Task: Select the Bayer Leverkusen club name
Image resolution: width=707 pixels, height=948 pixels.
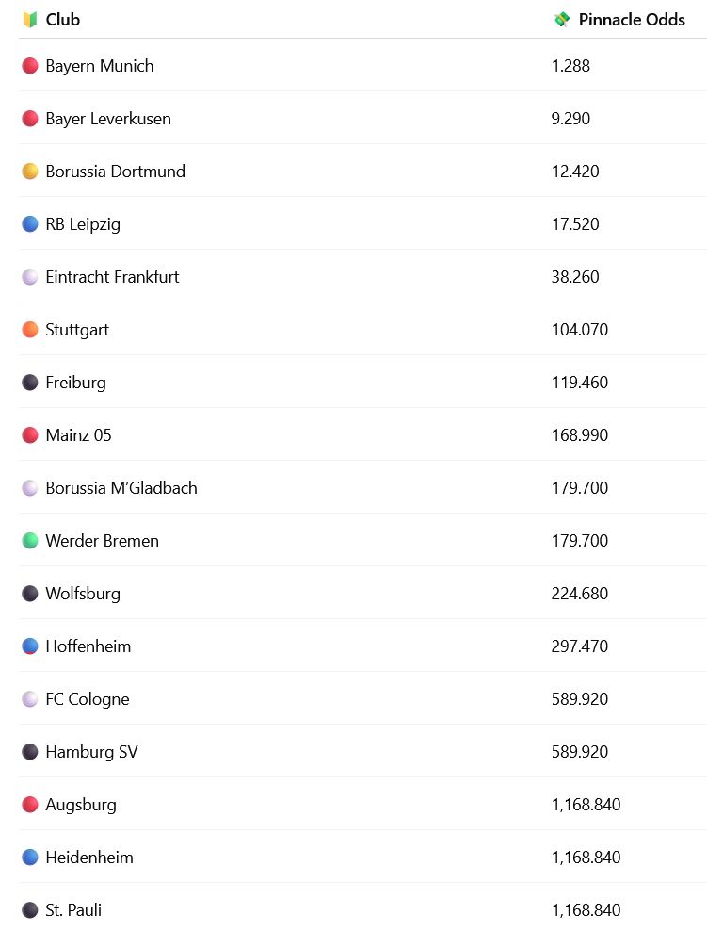Action: coord(108,119)
